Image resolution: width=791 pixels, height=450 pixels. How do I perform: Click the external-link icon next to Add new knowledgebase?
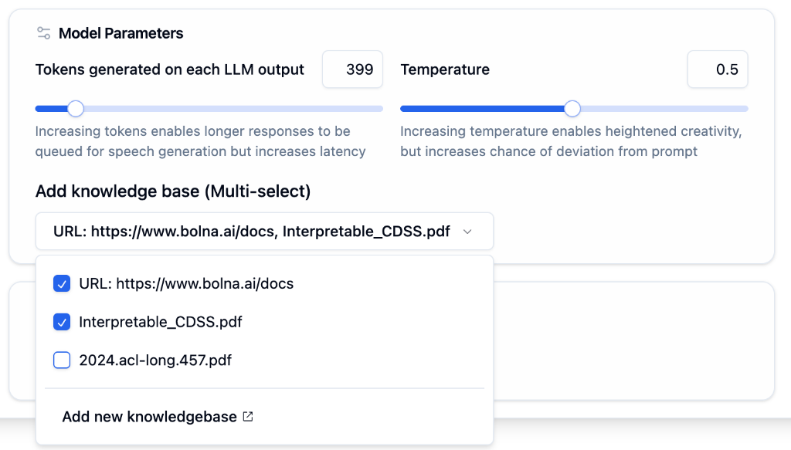(247, 416)
